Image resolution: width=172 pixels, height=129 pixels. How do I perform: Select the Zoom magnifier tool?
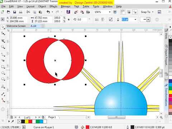[3, 47]
